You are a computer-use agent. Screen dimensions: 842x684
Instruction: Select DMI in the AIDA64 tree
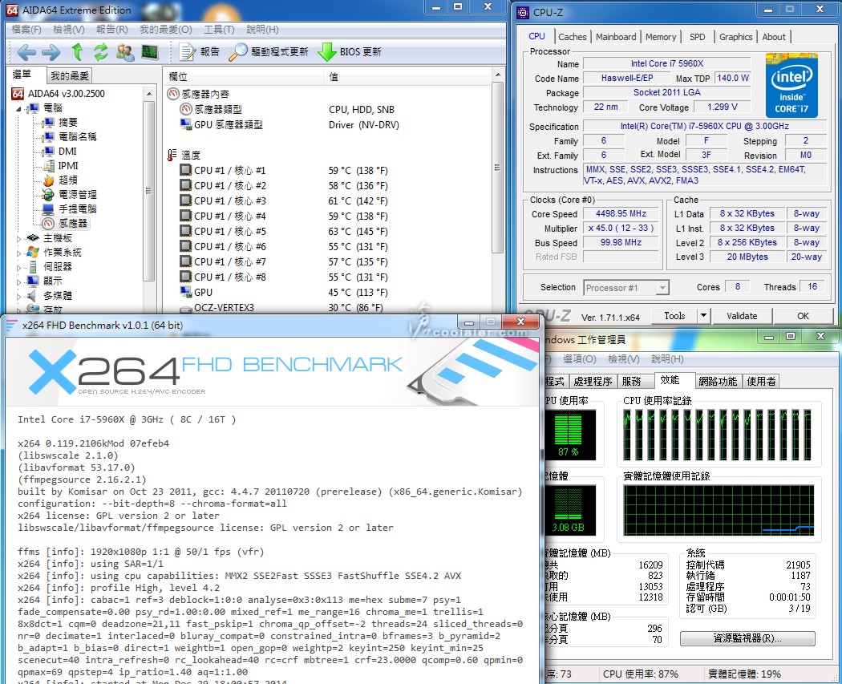point(67,152)
